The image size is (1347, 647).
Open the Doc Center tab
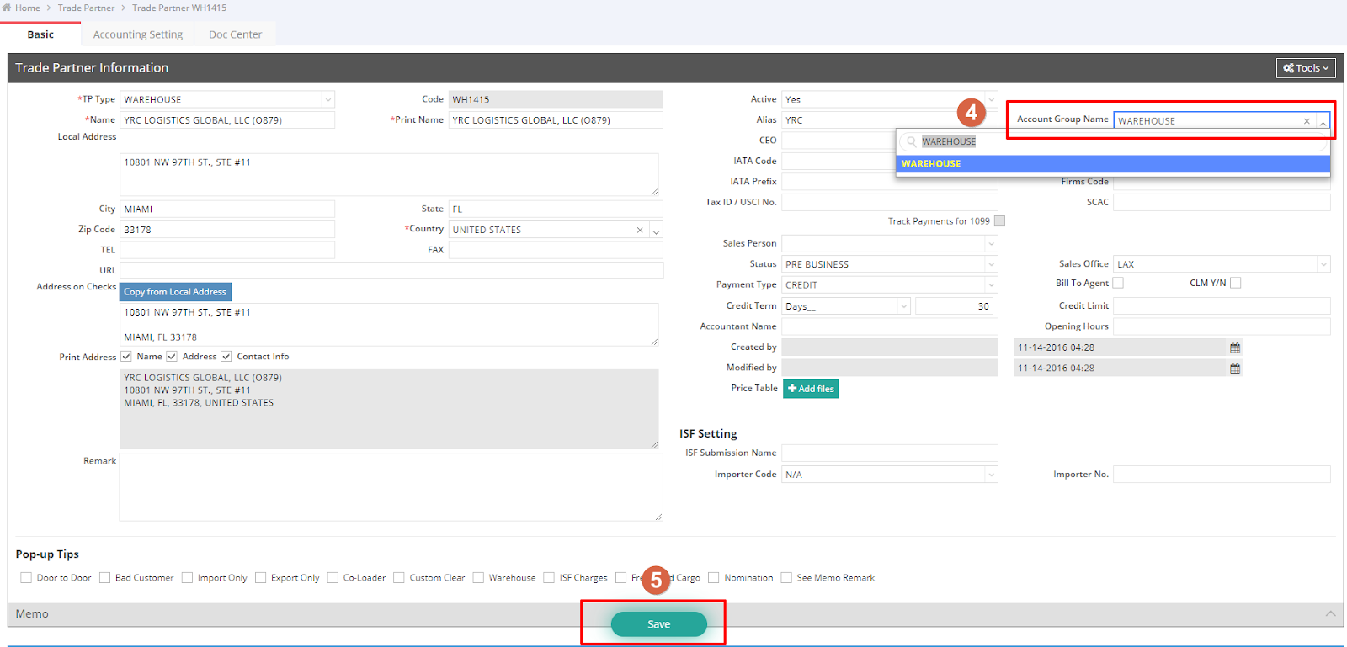(x=235, y=34)
